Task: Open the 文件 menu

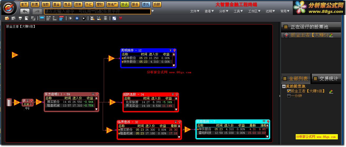Action: coord(195,11)
